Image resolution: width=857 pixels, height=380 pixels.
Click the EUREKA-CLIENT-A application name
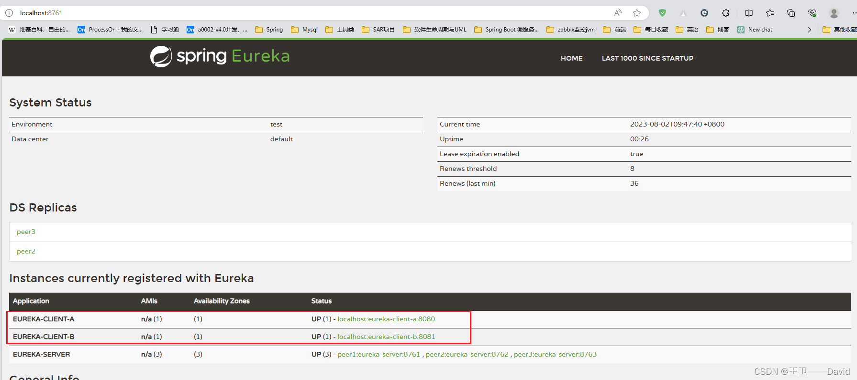point(44,319)
